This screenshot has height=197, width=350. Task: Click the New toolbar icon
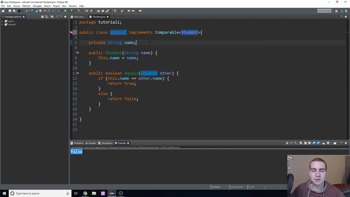[x=3, y=11]
